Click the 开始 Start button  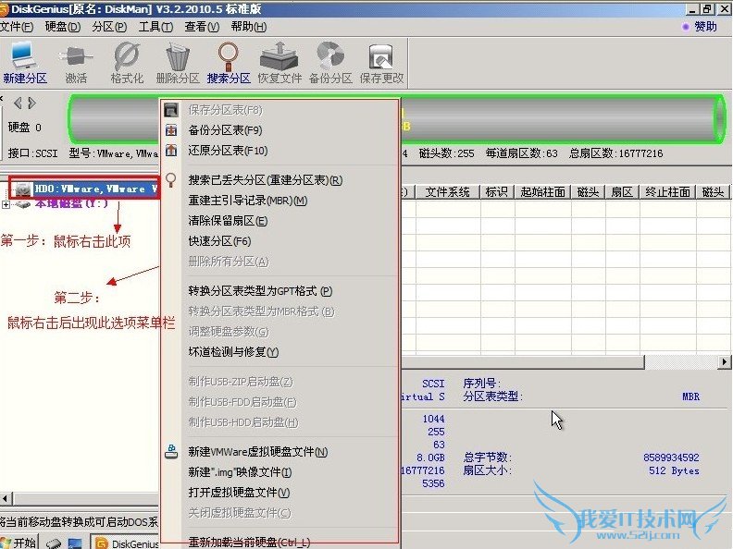(19, 542)
